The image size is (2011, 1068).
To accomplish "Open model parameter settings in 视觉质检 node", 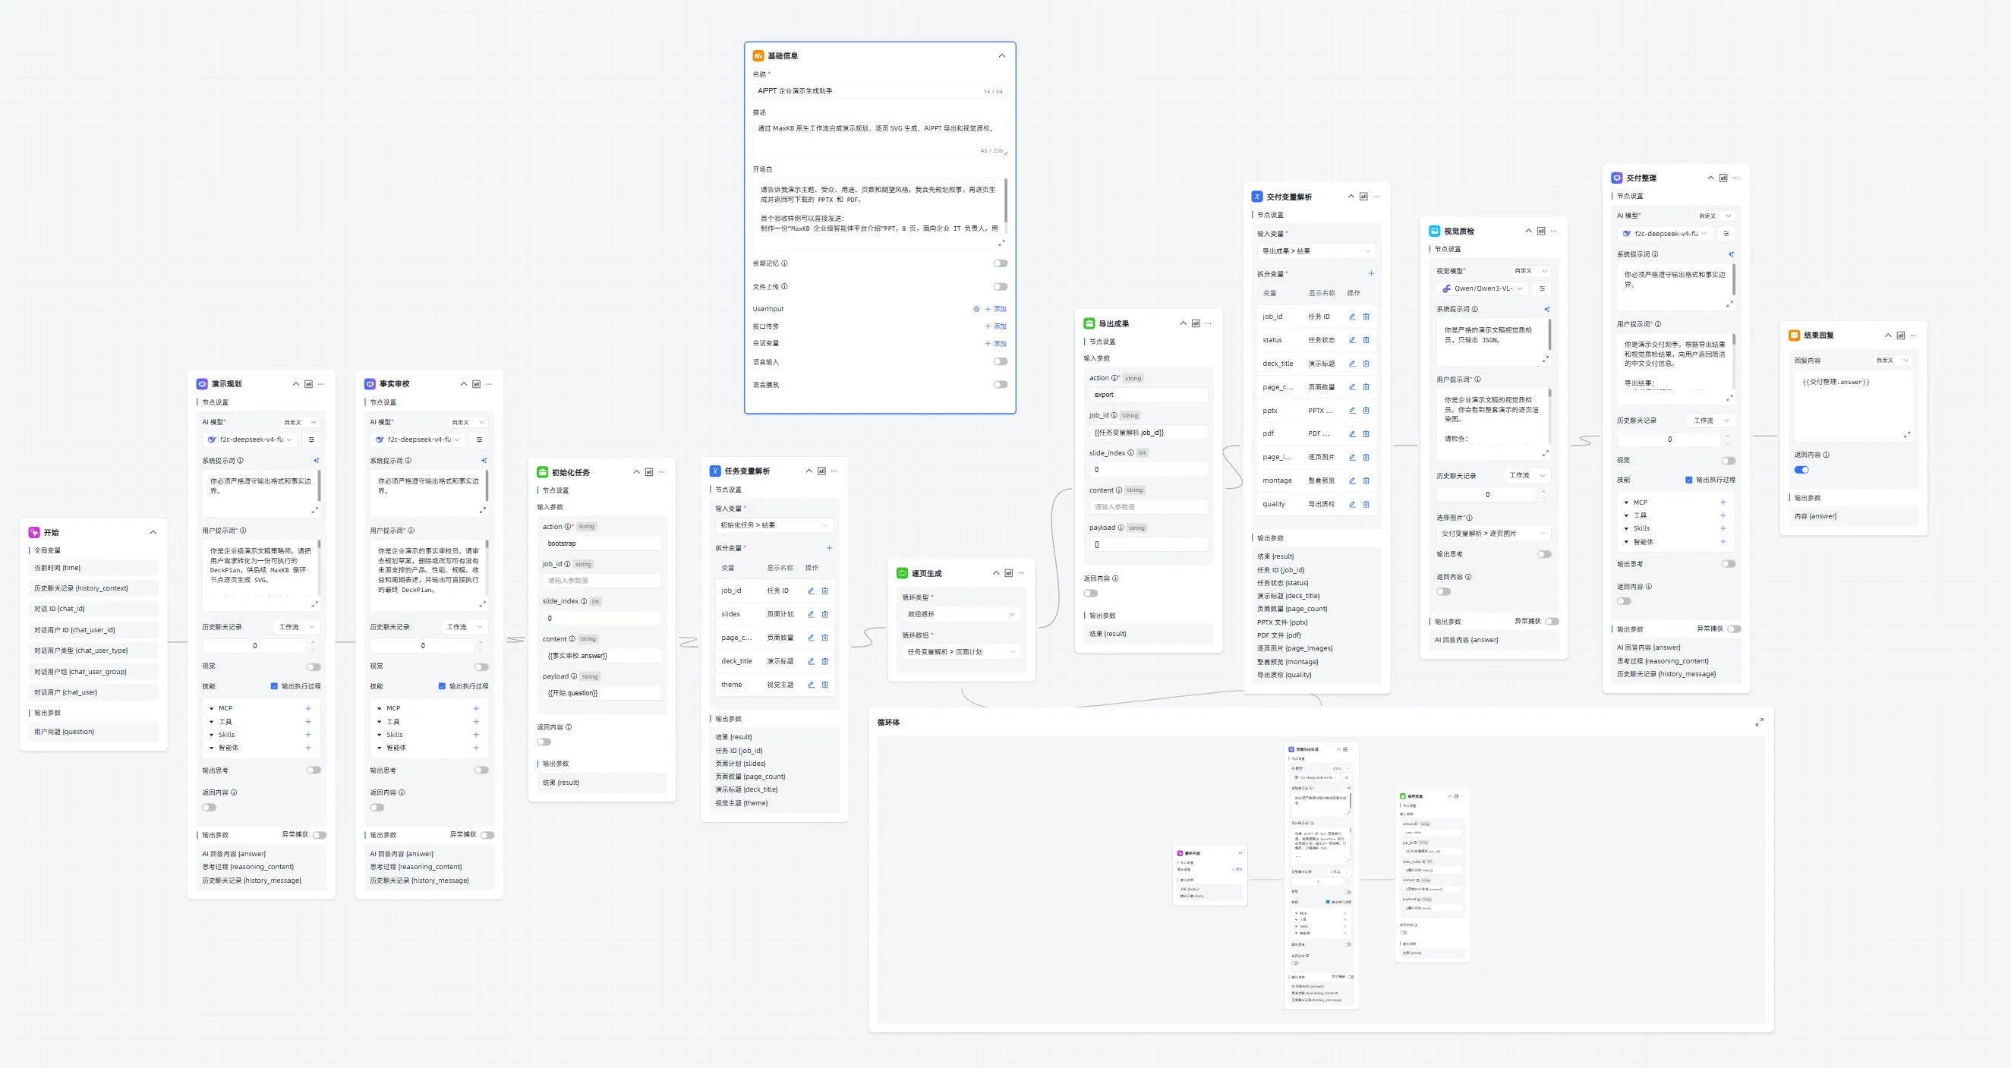I will pyautogui.click(x=1542, y=289).
